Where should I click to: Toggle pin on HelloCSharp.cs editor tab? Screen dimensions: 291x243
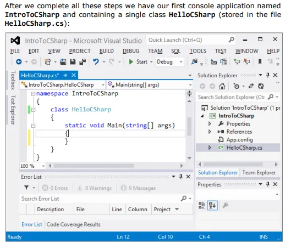pos(65,75)
